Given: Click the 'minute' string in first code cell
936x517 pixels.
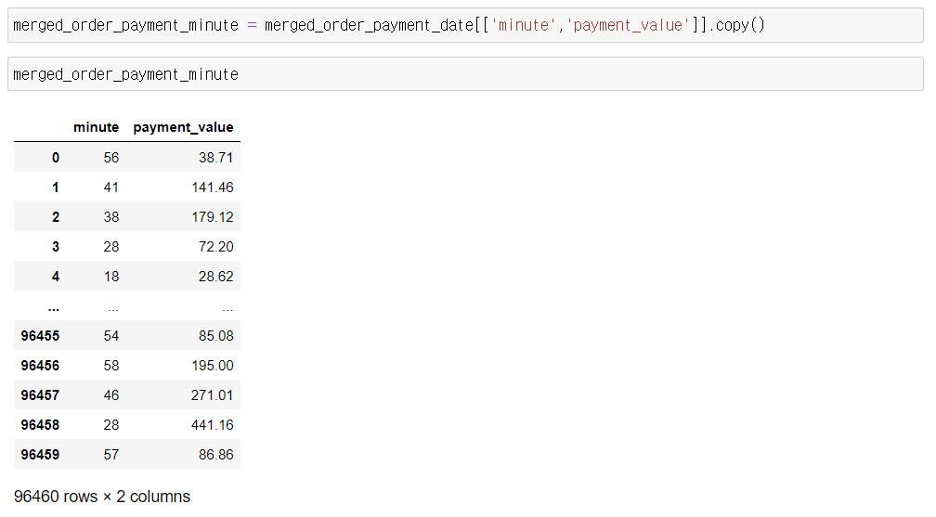Looking at the screenshot, I should coord(523,25).
